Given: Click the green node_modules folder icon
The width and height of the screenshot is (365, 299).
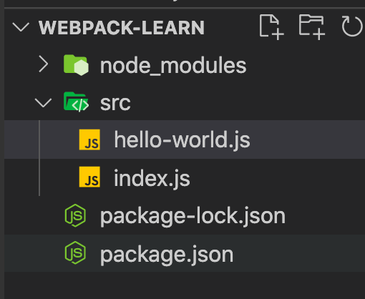Looking at the screenshot, I should click(76, 65).
